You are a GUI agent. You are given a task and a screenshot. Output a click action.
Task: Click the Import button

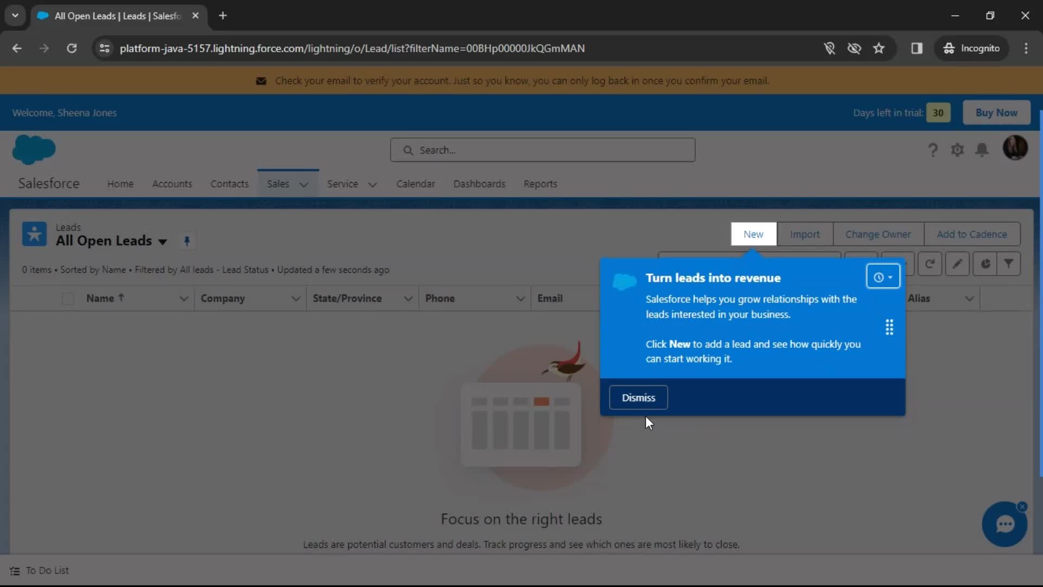(805, 234)
